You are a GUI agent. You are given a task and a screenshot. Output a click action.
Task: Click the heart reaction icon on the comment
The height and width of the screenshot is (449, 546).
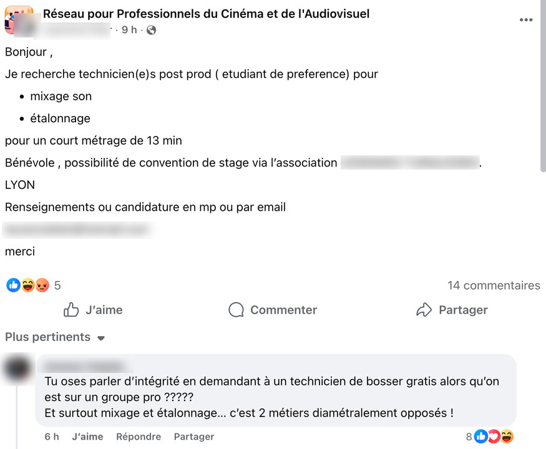coord(494,437)
